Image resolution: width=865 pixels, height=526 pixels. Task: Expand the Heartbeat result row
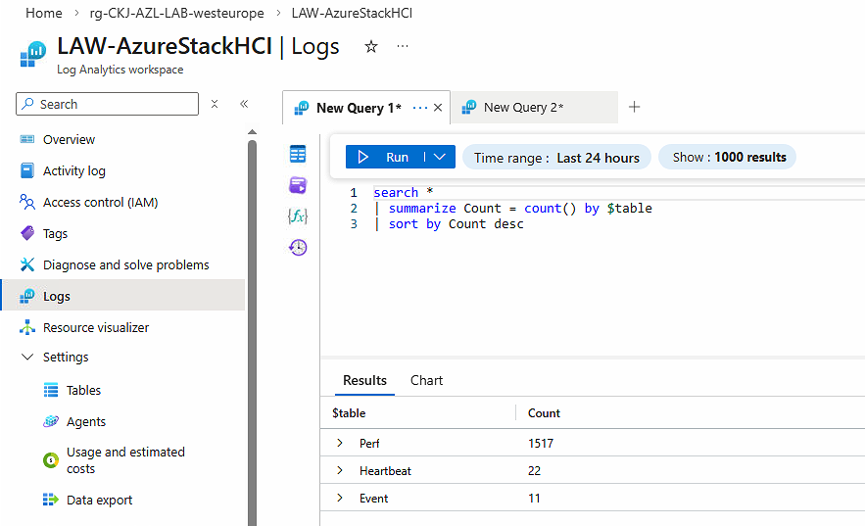(340, 471)
